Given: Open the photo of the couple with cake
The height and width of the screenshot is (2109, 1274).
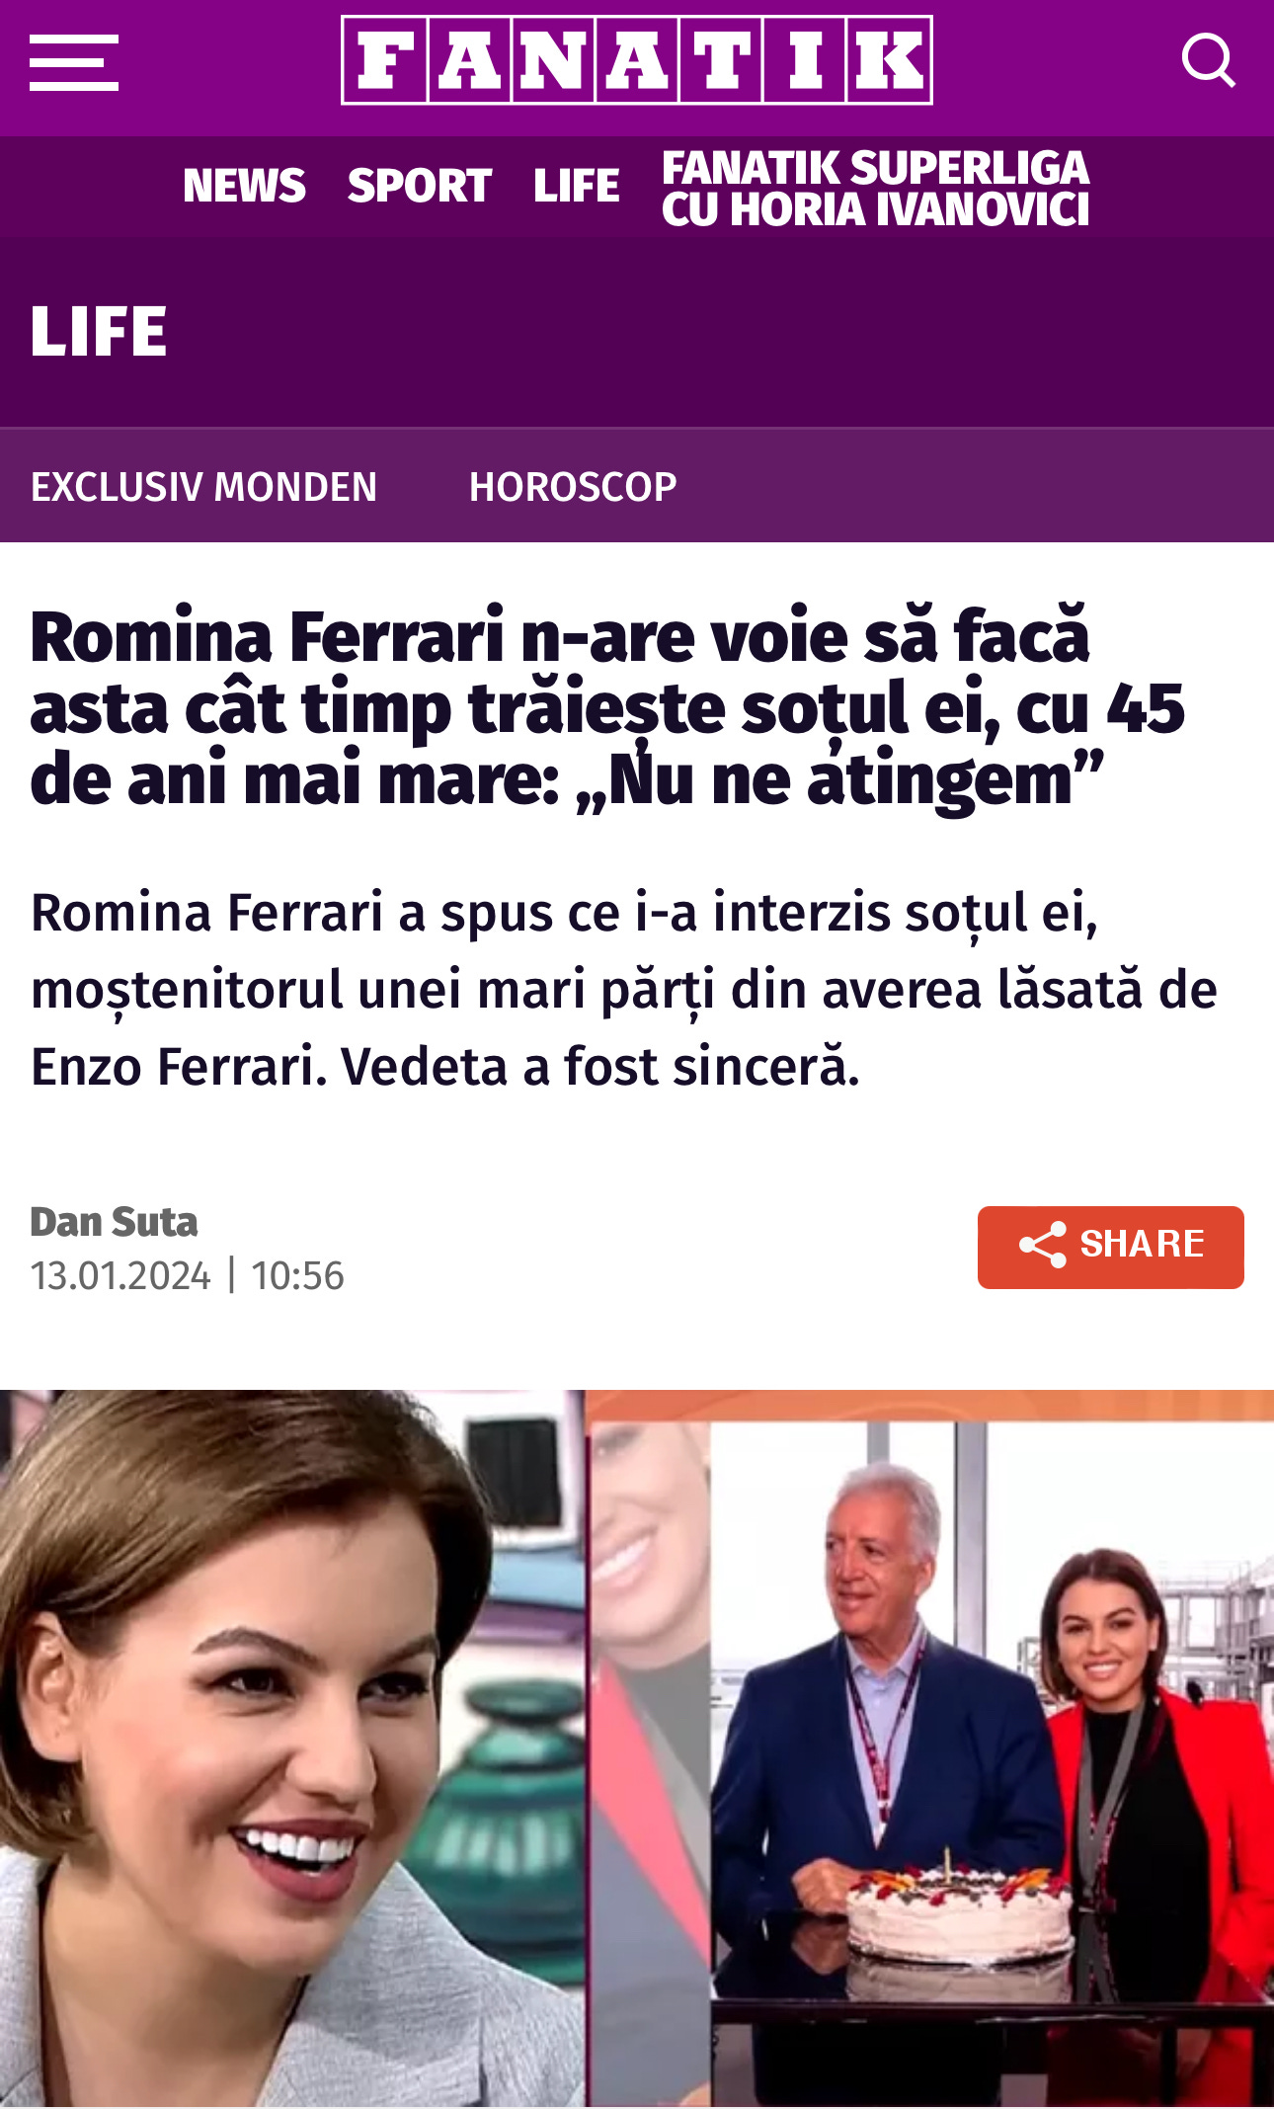Looking at the screenshot, I should pyautogui.click(x=931, y=1748).
